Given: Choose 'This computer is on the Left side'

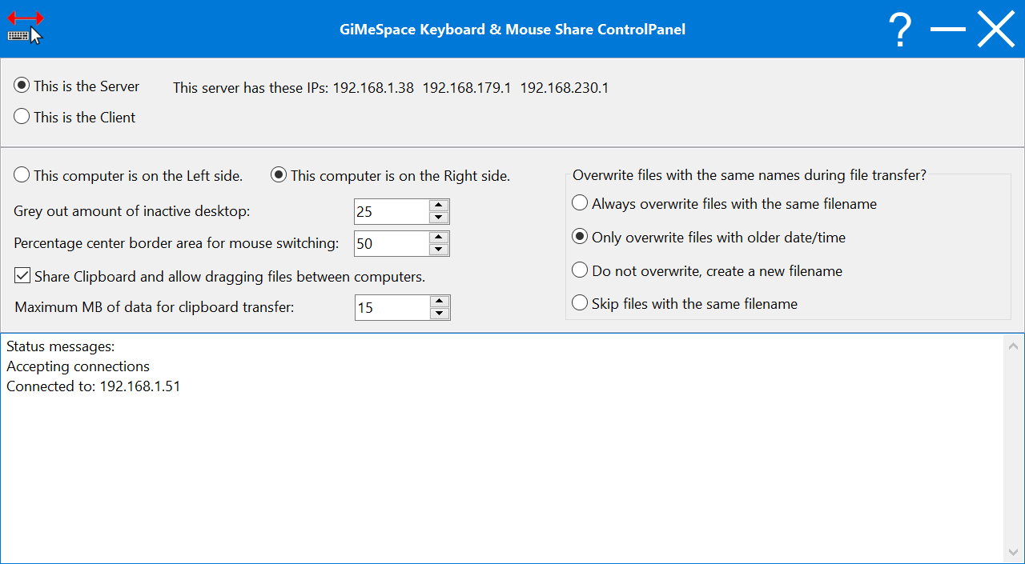Looking at the screenshot, I should click(128, 175).
